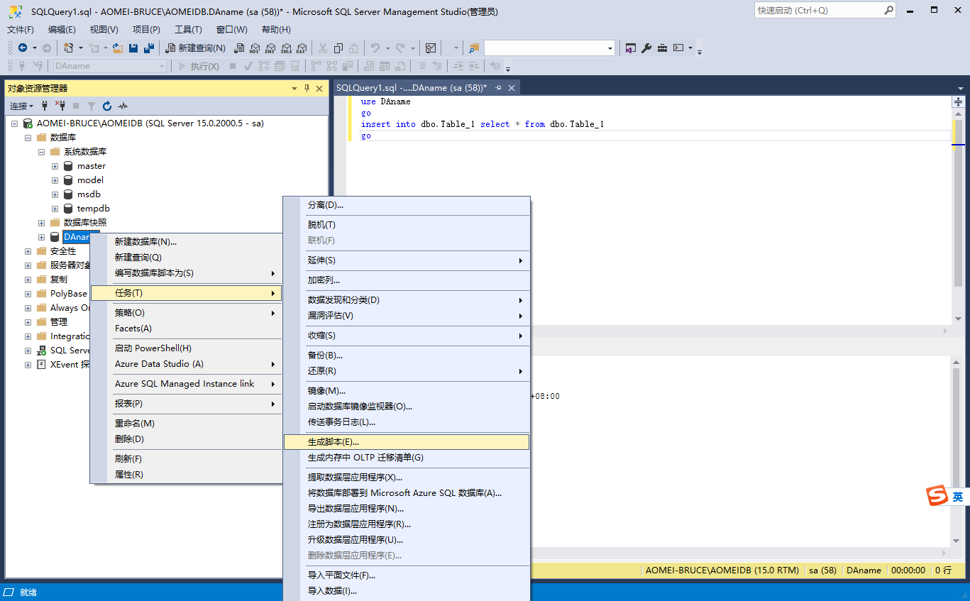Screen dimensions: 970x601
Task: Click the quick launch search magnifier icon
Action: pos(888,11)
